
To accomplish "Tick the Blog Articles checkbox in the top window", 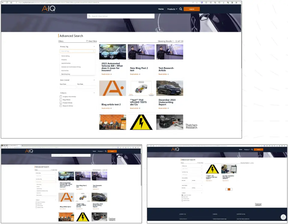I will (x=61, y=100).
